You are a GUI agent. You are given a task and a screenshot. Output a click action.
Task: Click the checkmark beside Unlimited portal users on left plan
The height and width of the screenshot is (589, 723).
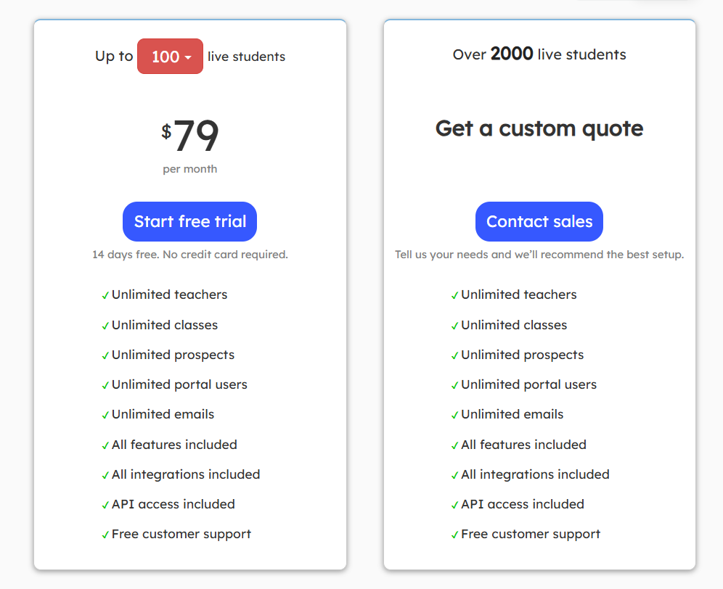click(105, 384)
